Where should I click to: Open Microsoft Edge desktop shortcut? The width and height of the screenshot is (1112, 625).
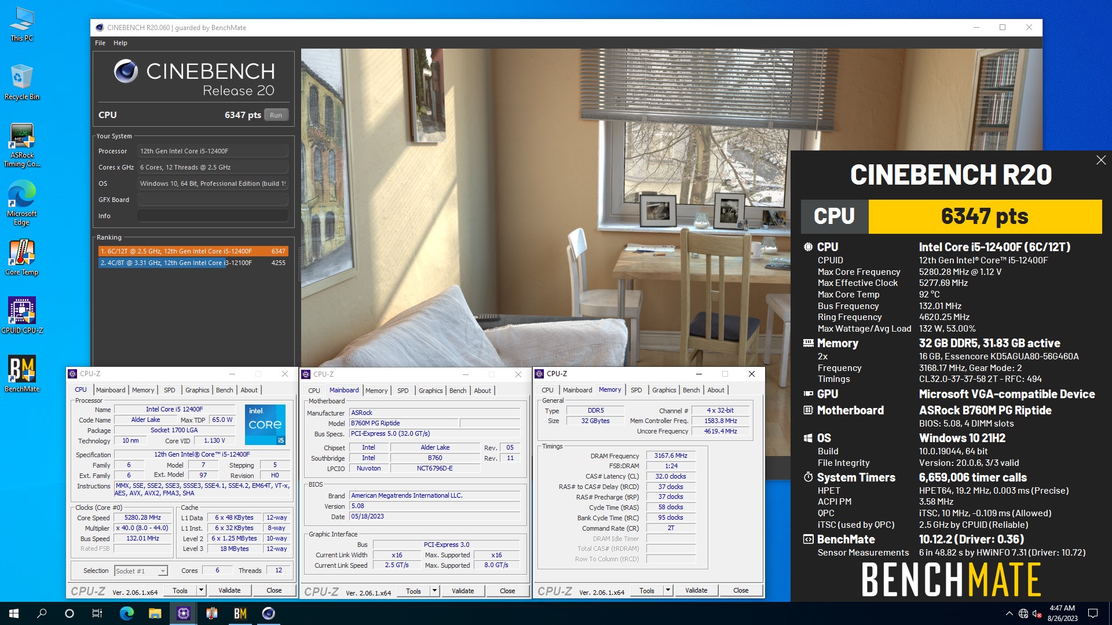(x=22, y=203)
